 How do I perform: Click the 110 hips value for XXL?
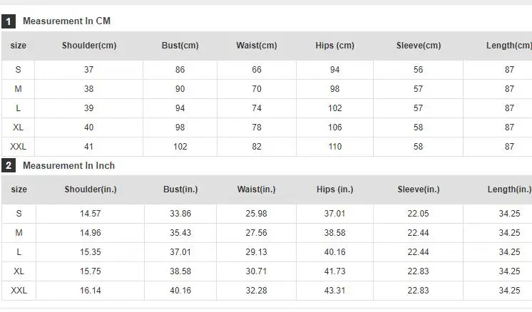click(x=334, y=147)
